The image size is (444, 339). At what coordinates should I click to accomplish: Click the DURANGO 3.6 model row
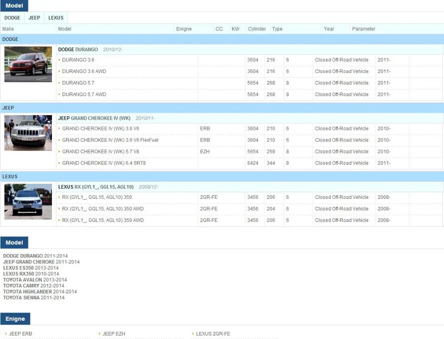[78, 60]
